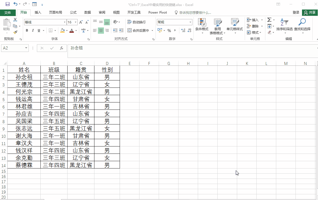
Task: Open the font size dropdown showing 16
Action: click(76, 22)
